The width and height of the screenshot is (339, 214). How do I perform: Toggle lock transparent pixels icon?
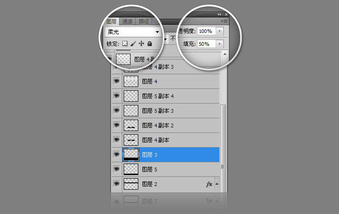124,44
